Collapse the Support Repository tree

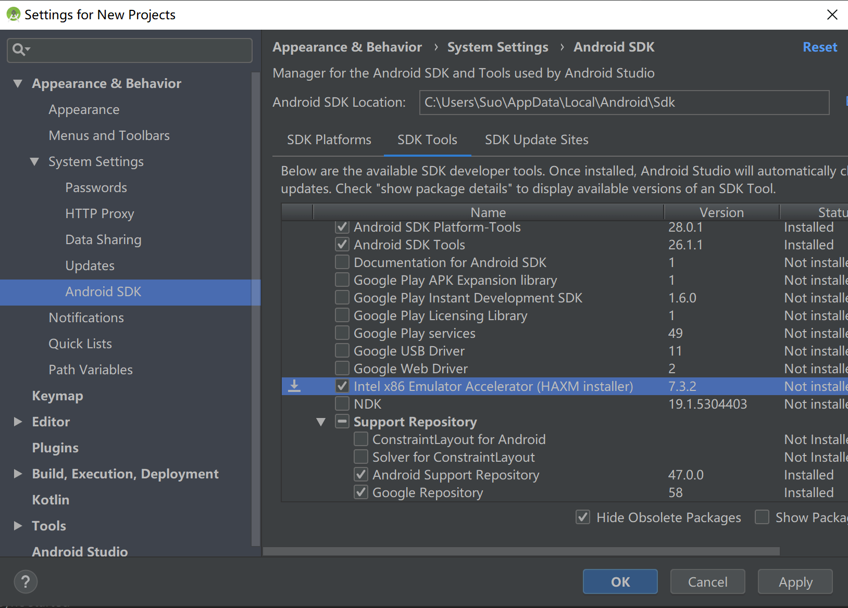pyautogui.click(x=321, y=422)
